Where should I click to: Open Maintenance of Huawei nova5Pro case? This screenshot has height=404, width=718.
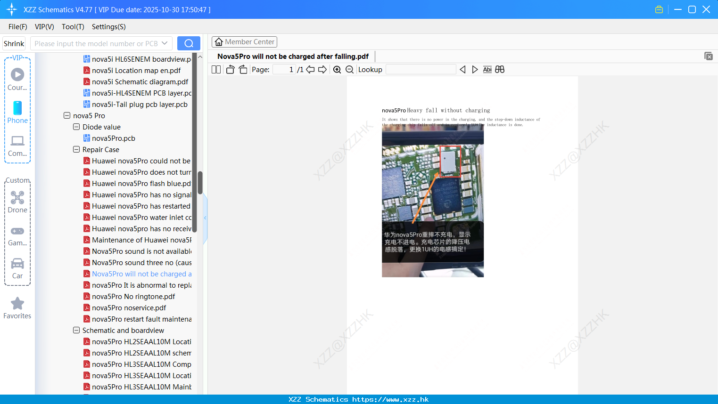(137, 240)
